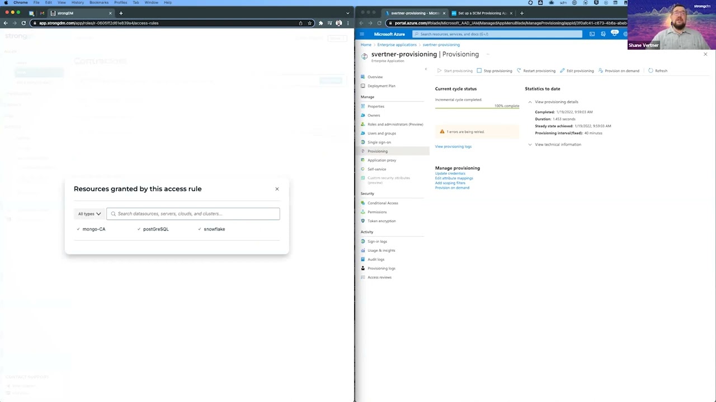Click the Update credentials link
716x402 pixels.
(450, 174)
